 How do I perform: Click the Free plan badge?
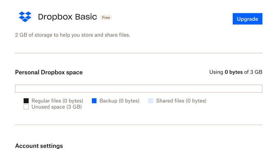tap(106, 17)
